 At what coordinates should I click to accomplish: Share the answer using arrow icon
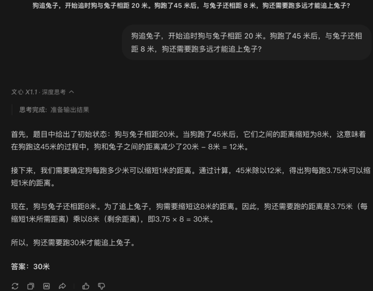click(x=62, y=286)
